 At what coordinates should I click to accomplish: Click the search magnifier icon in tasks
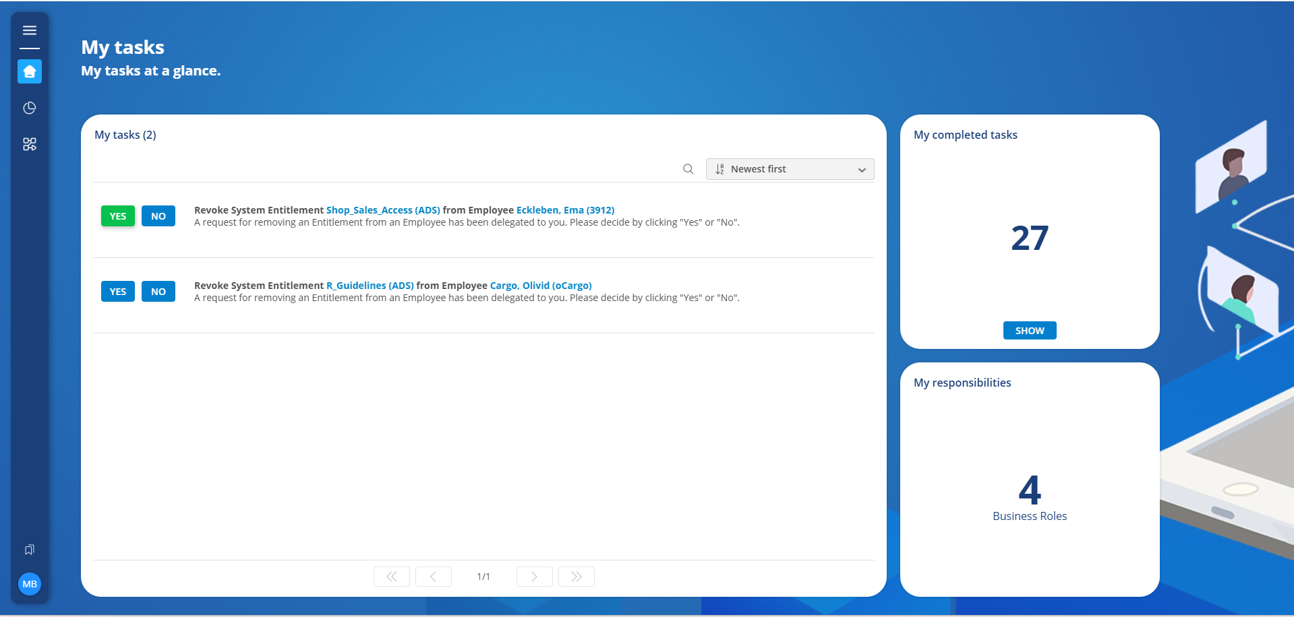point(688,169)
